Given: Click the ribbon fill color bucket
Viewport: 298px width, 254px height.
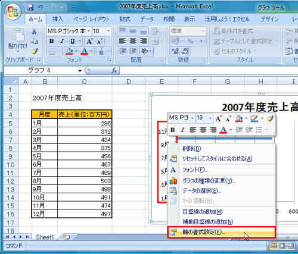Looking at the screenshot, I should click(69, 52).
